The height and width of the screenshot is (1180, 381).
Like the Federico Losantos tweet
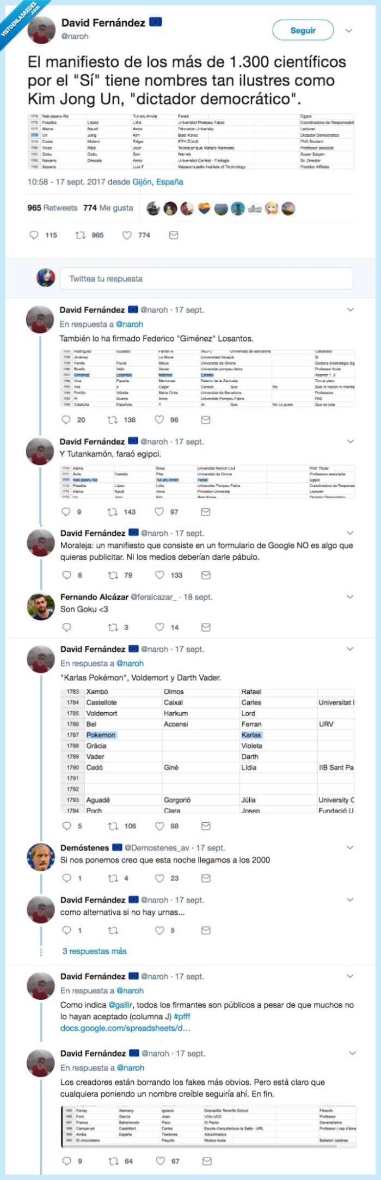159,420
